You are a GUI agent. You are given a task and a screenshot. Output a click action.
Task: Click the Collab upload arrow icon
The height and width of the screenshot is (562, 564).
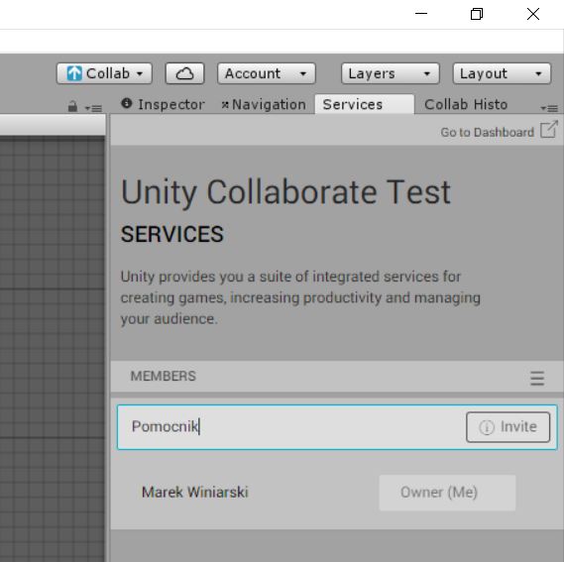(74, 73)
